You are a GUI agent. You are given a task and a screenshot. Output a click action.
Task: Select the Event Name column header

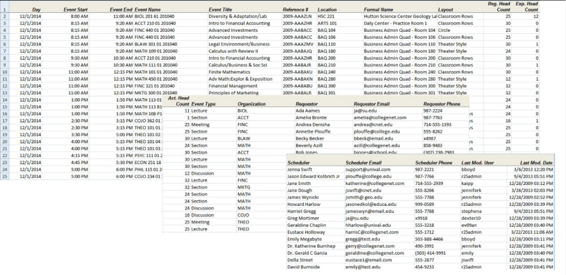pyautogui.click(x=147, y=10)
